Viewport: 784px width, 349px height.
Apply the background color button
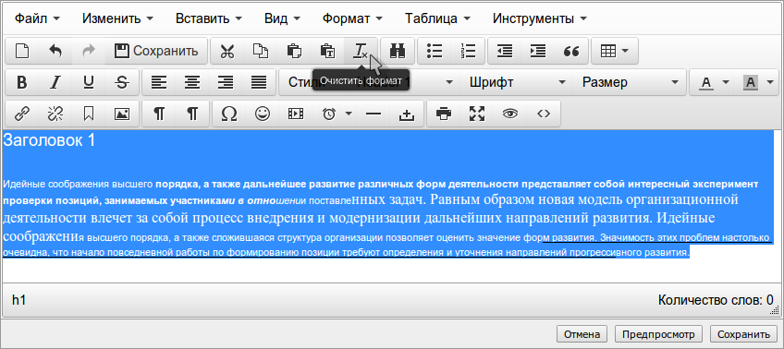(x=751, y=82)
